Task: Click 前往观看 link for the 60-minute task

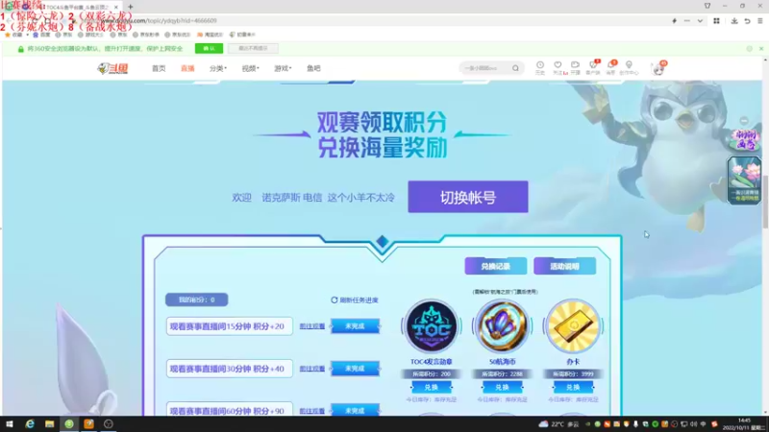Action: point(312,411)
